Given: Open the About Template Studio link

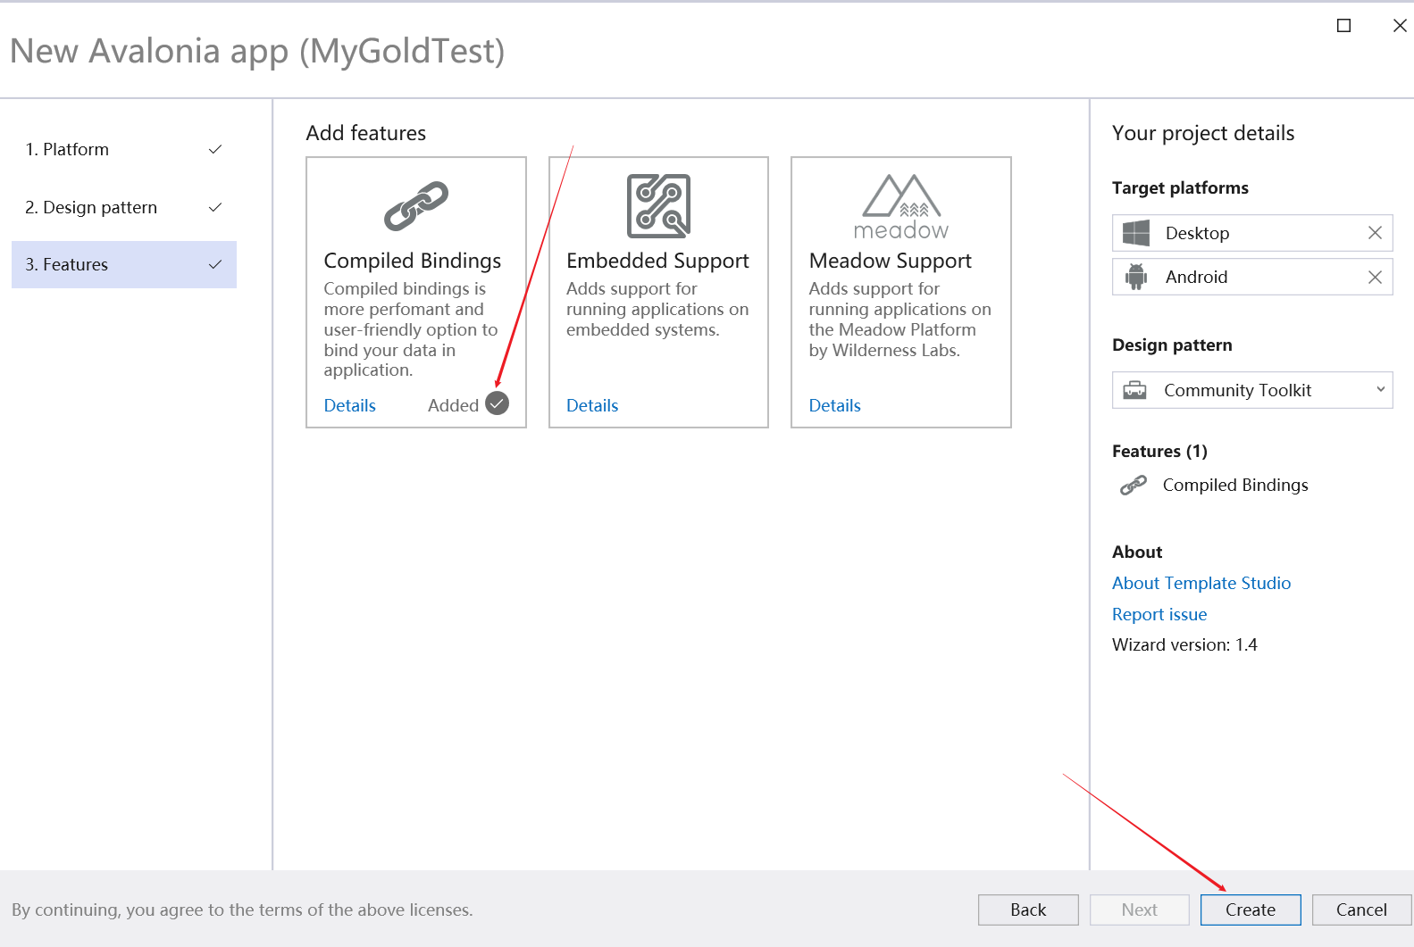Looking at the screenshot, I should (x=1201, y=583).
